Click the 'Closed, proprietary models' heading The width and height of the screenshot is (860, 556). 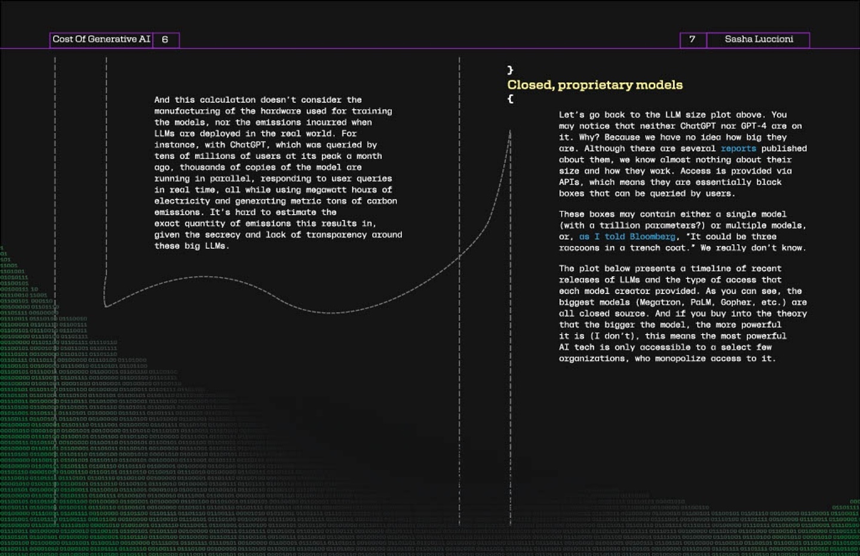[x=595, y=85]
